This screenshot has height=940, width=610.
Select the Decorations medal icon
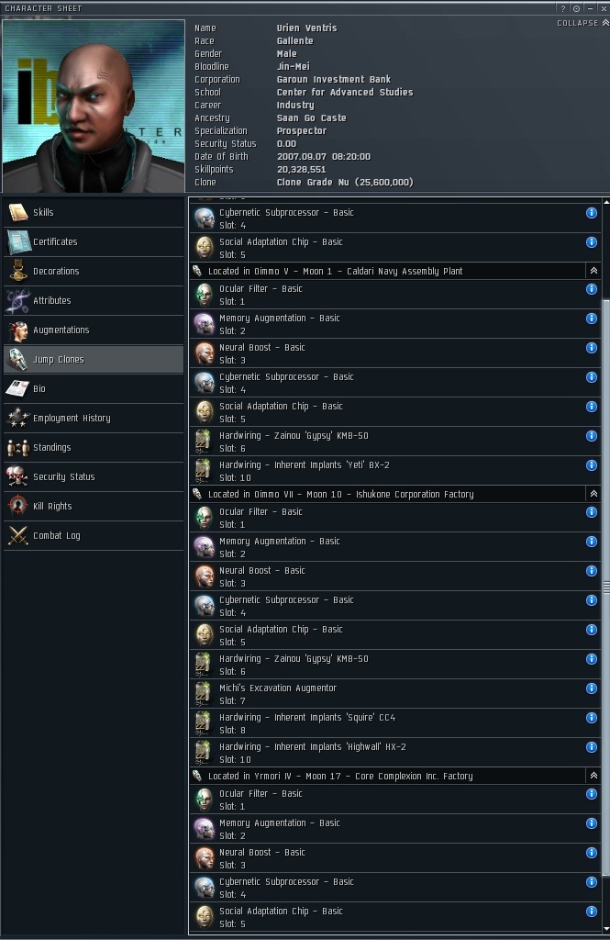click(18, 271)
